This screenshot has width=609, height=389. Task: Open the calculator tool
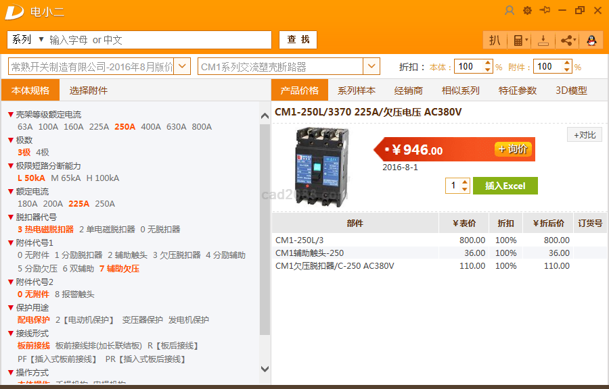click(518, 41)
